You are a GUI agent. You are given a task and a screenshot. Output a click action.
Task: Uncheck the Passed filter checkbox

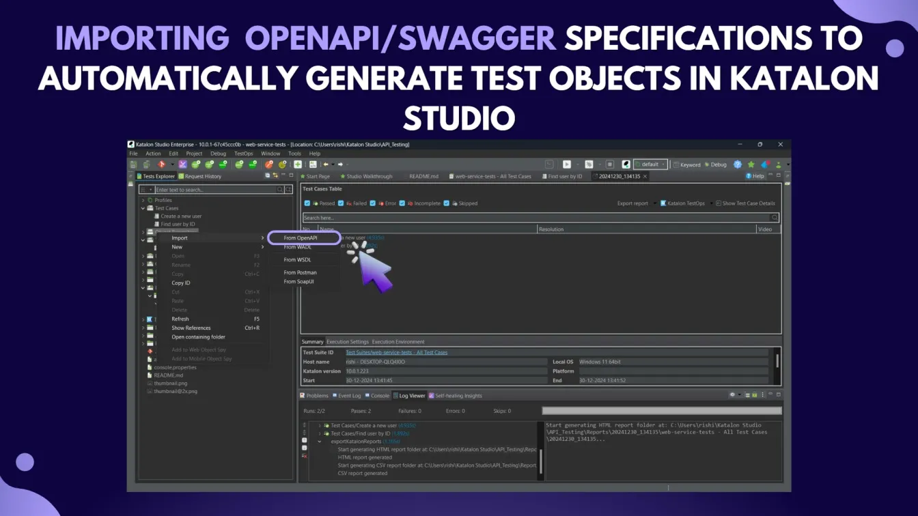pos(307,203)
